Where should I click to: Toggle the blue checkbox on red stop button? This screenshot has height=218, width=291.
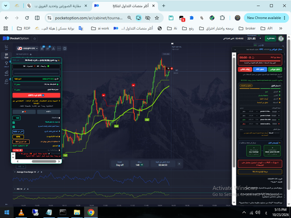click(x=43, y=95)
